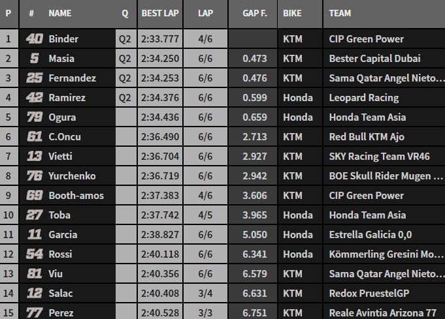Image resolution: width=445 pixels, height=319 pixels.
Task: Click rider number 40 badge for Binder
Action: click(x=34, y=39)
